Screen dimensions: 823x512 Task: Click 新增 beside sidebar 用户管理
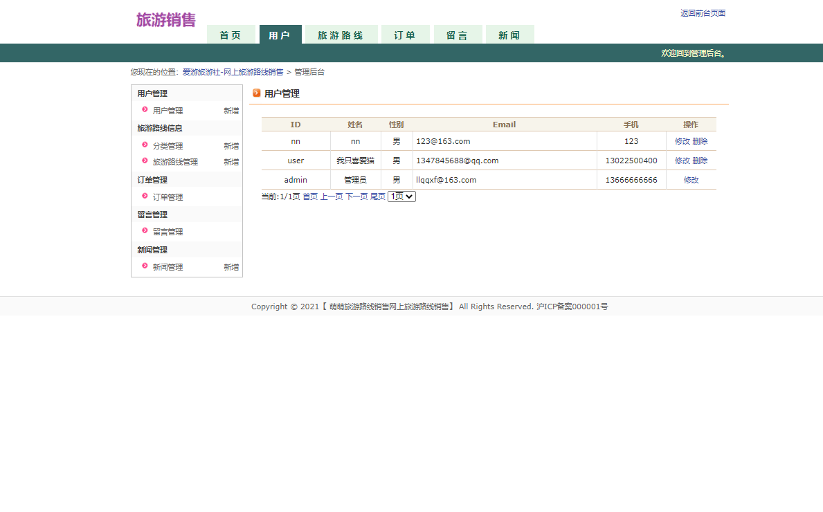point(231,111)
